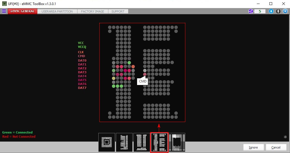The height and width of the screenshot is (153, 290).
Task: Select first BGA pinout thumbnail
Action: (x=107, y=142)
